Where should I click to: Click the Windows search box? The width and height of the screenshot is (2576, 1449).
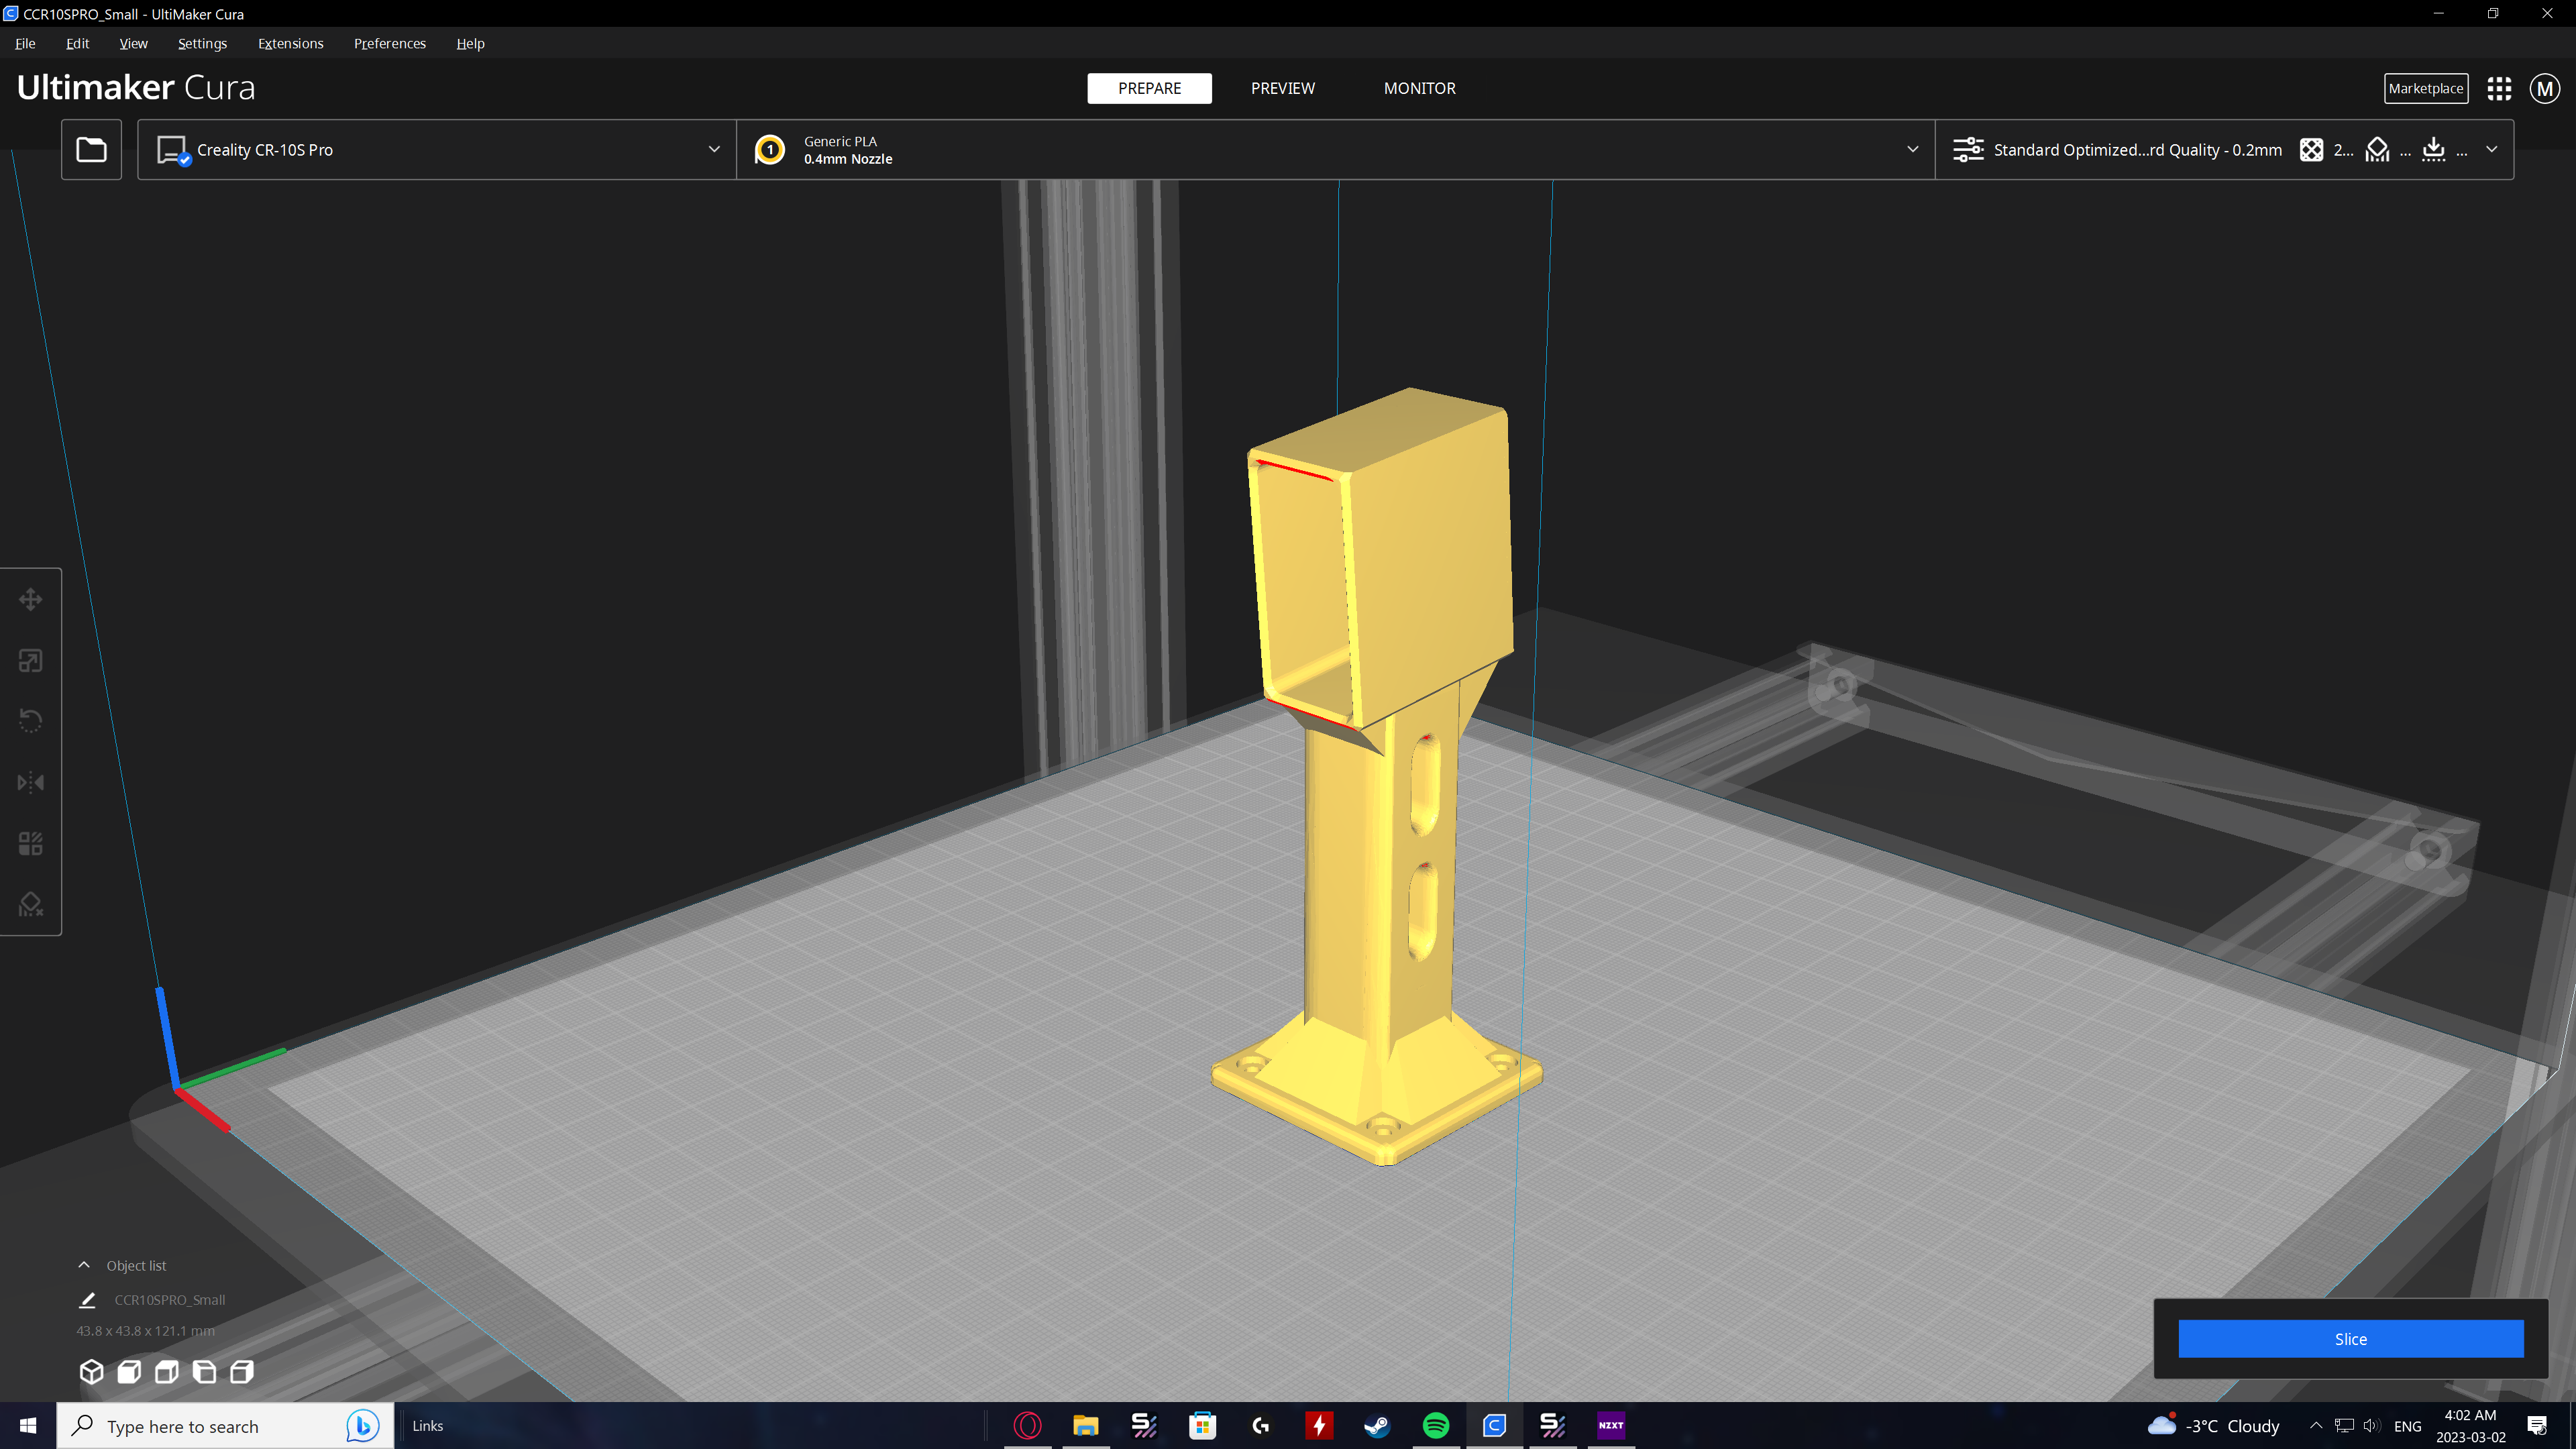(225, 1426)
